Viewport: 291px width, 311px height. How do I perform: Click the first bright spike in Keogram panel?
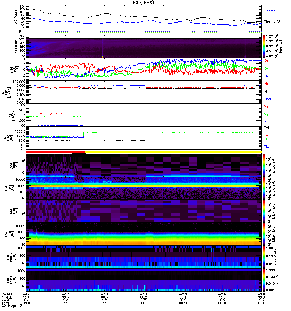[103, 48]
